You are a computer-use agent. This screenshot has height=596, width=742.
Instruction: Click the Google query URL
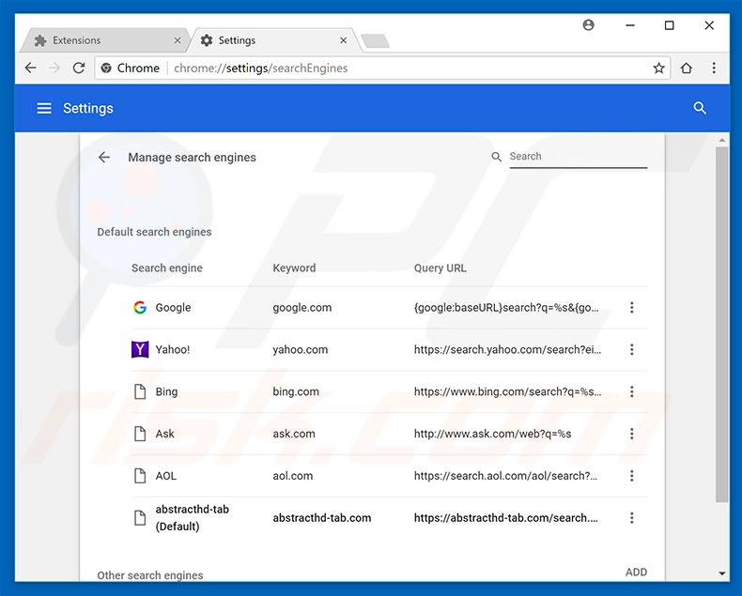point(506,308)
